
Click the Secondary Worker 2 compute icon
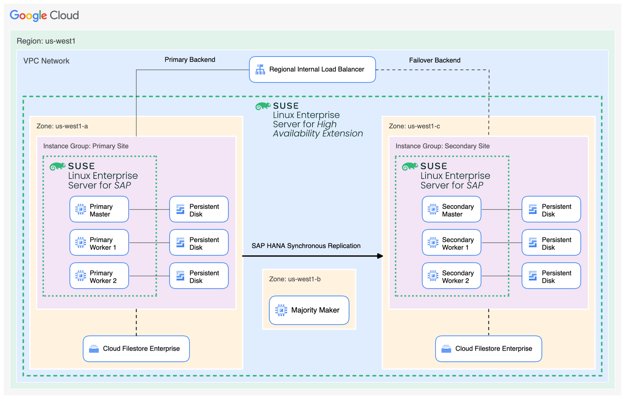coord(433,276)
